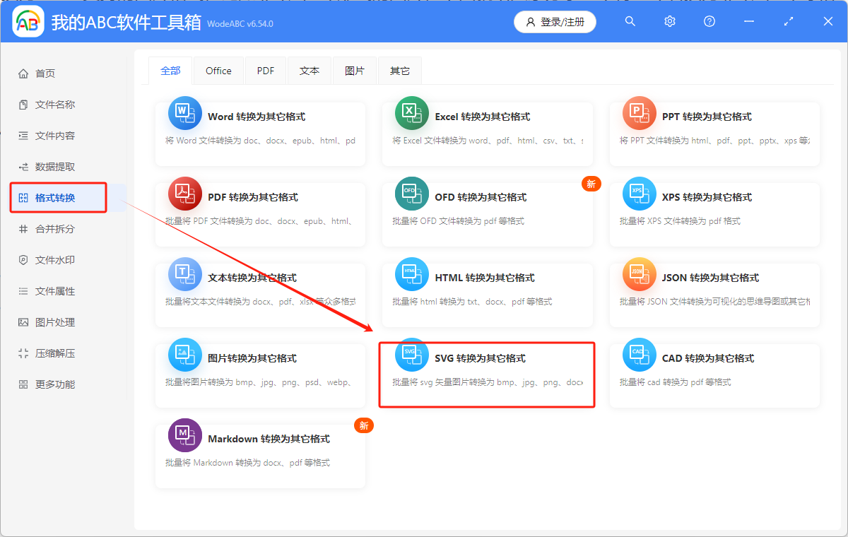Open the help icon in title bar
The width and height of the screenshot is (848, 537).
[709, 21]
